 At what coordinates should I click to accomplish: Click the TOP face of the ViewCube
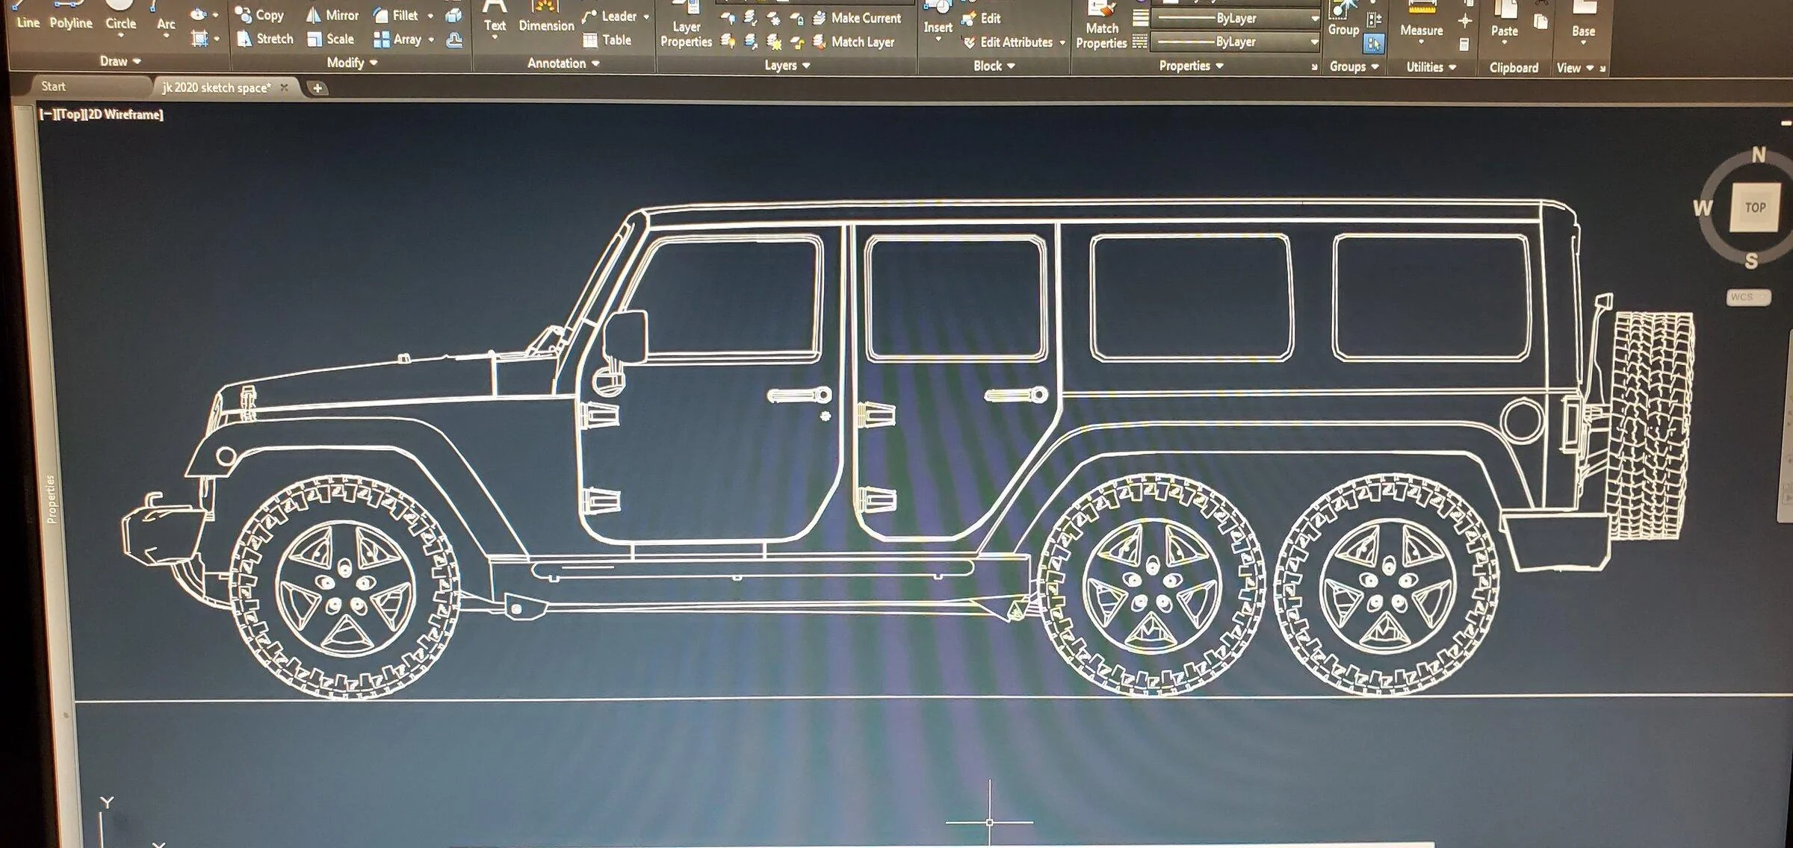pos(1755,208)
